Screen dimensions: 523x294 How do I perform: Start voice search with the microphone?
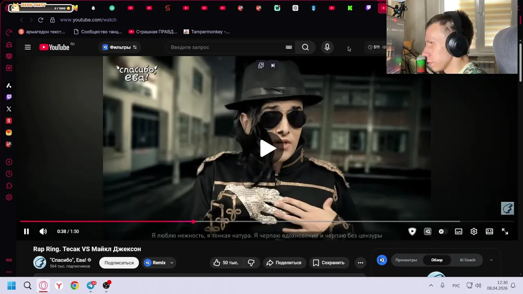pyautogui.click(x=327, y=47)
